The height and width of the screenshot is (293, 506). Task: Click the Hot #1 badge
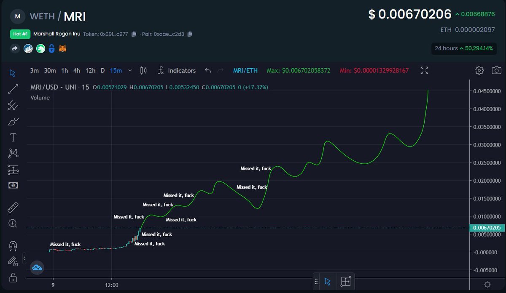20,34
